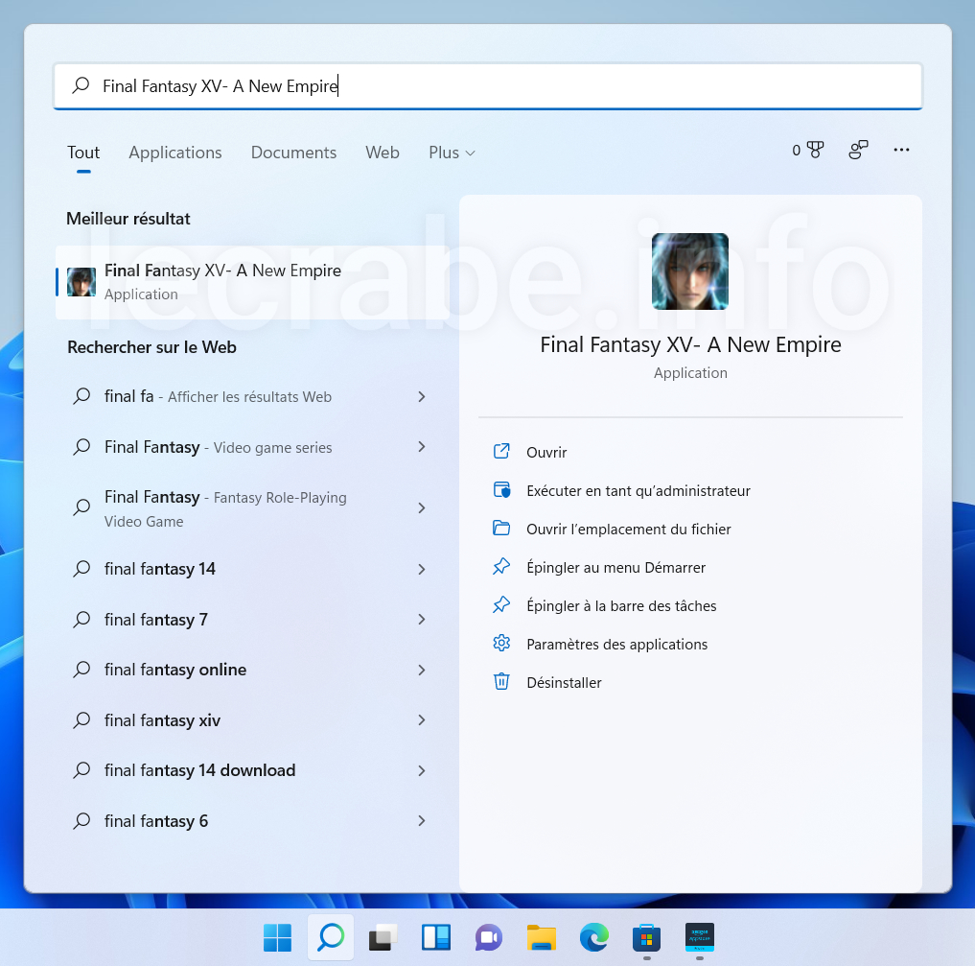Click the search magnifier icon in search box

[81, 85]
